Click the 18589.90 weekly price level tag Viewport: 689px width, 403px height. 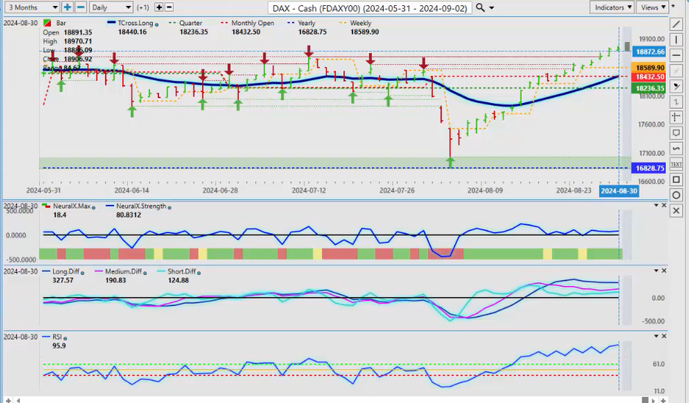click(x=651, y=67)
